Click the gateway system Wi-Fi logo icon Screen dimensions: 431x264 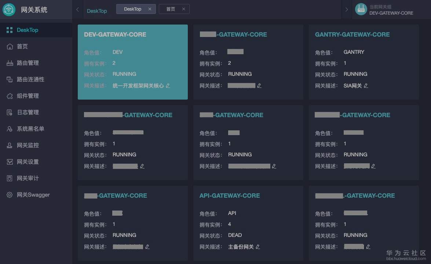click(x=9, y=10)
